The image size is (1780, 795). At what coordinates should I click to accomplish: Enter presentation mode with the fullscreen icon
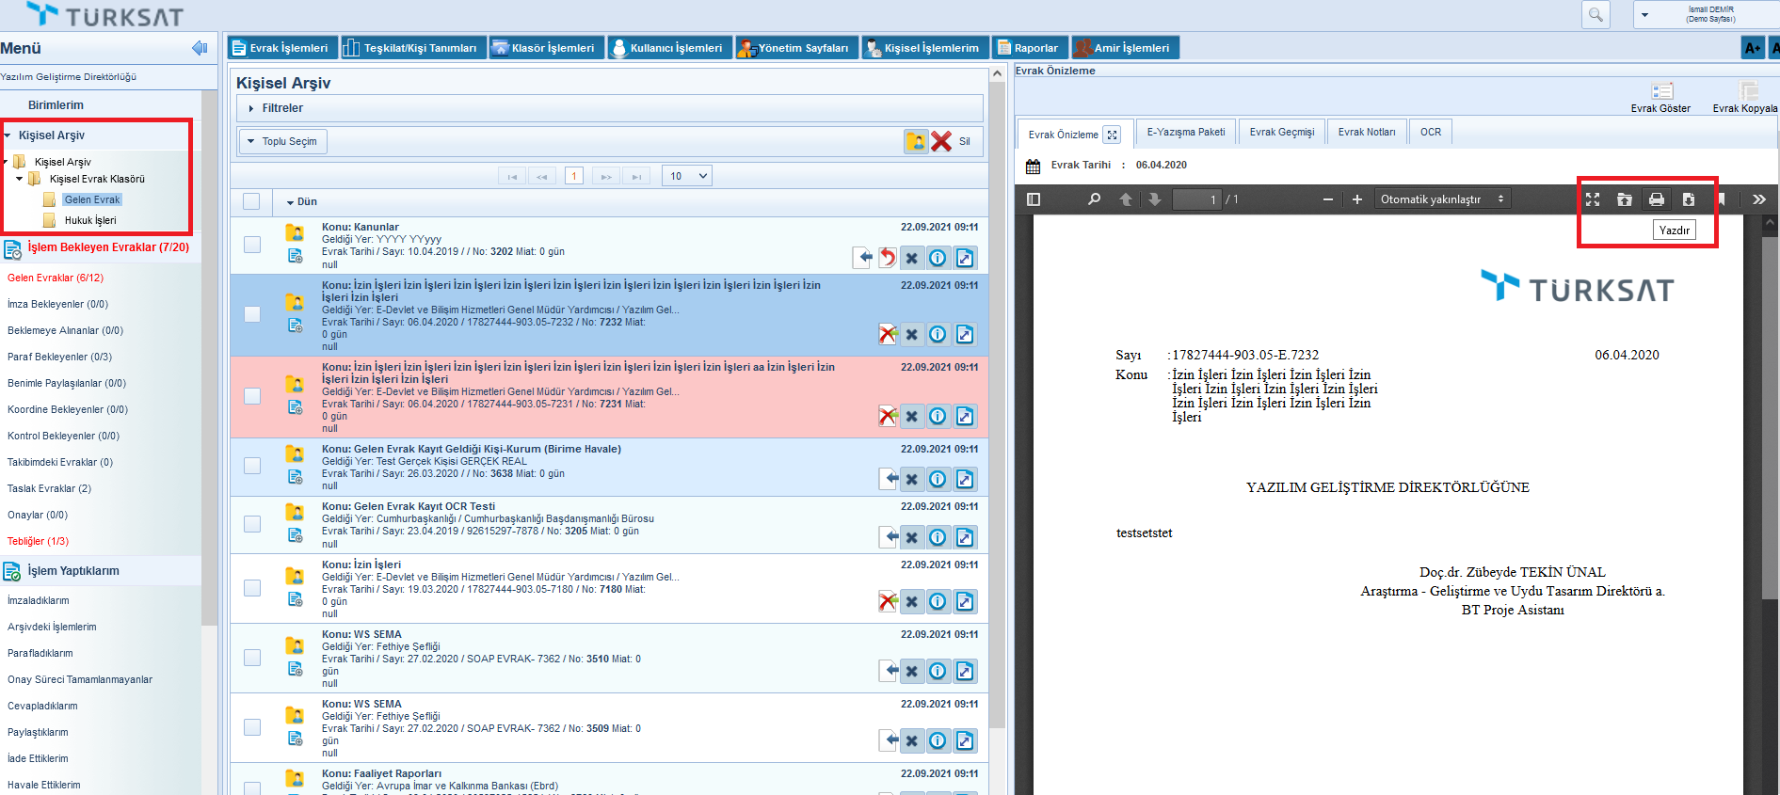tap(1593, 199)
